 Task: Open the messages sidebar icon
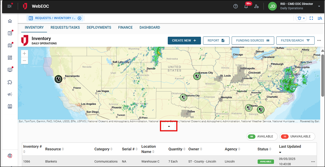[10, 70]
